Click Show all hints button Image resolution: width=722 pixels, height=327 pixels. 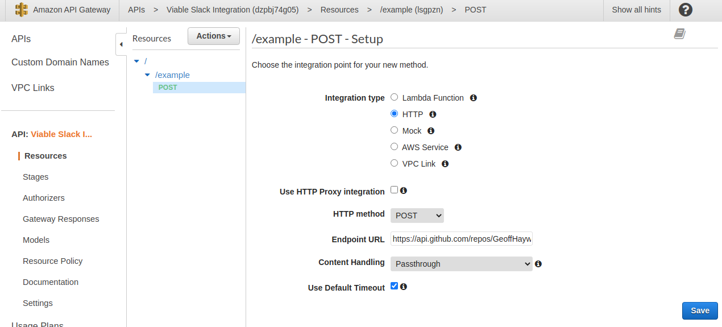(636, 10)
